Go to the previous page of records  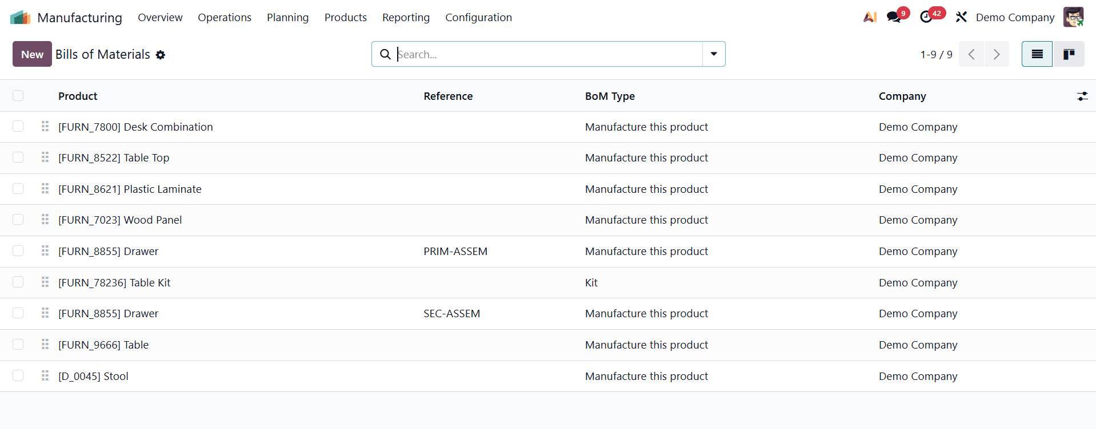(971, 54)
